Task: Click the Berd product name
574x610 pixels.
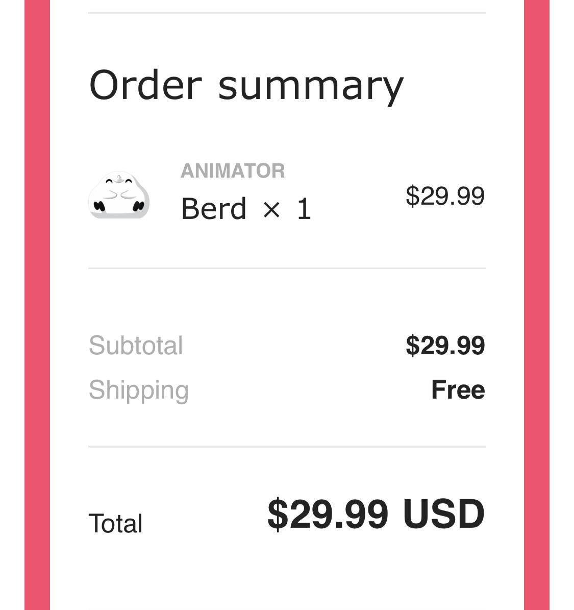Action: click(214, 209)
